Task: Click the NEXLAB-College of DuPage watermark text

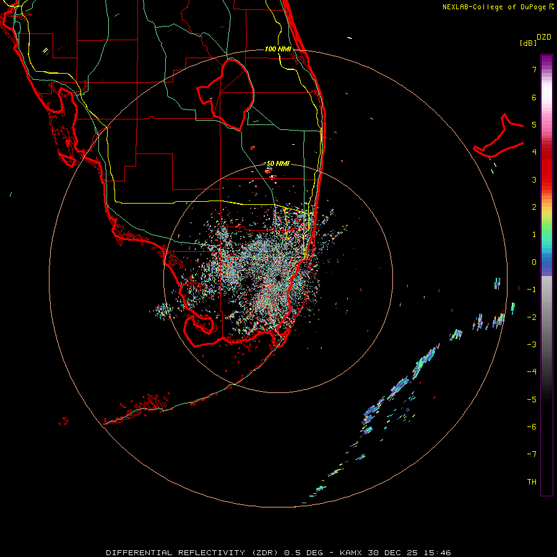Action: tap(498, 7)
